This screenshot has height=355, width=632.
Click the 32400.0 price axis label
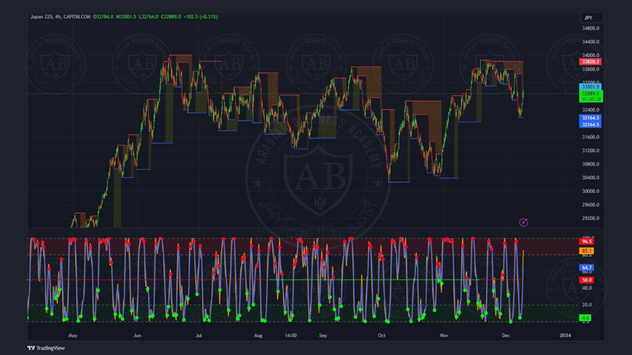pos(590,110)
